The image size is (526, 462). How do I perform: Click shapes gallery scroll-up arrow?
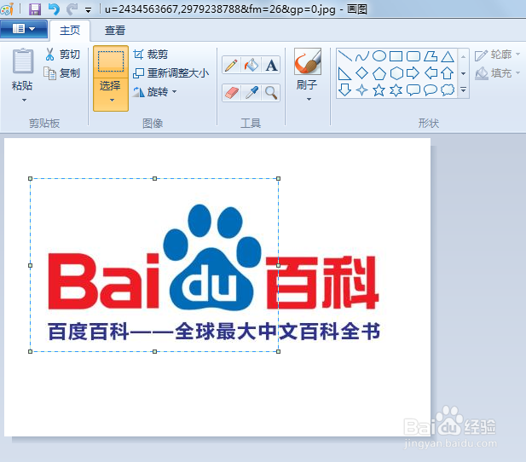tap(463, 57)
